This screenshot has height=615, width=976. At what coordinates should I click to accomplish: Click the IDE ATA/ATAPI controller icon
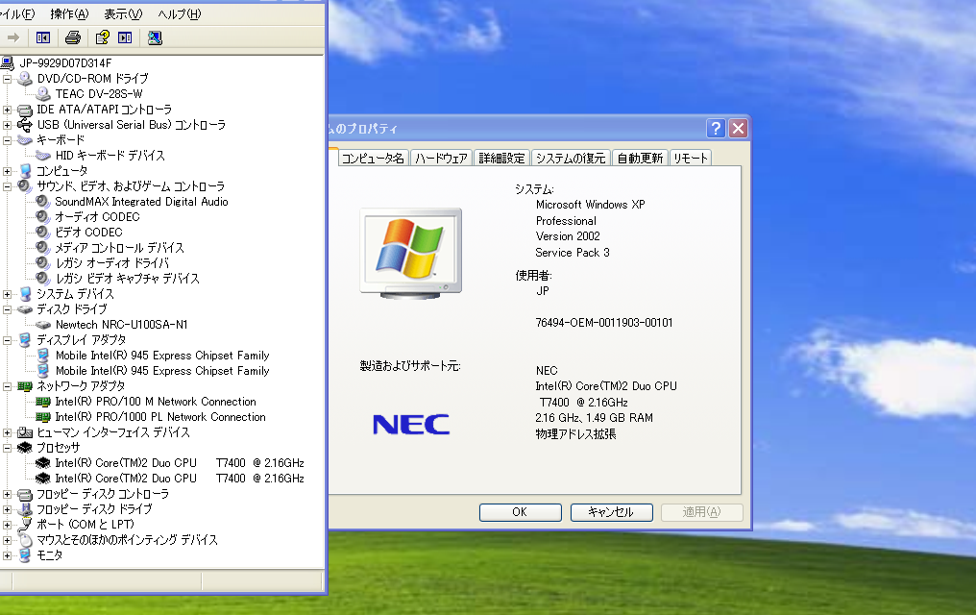tap(25, 110)
